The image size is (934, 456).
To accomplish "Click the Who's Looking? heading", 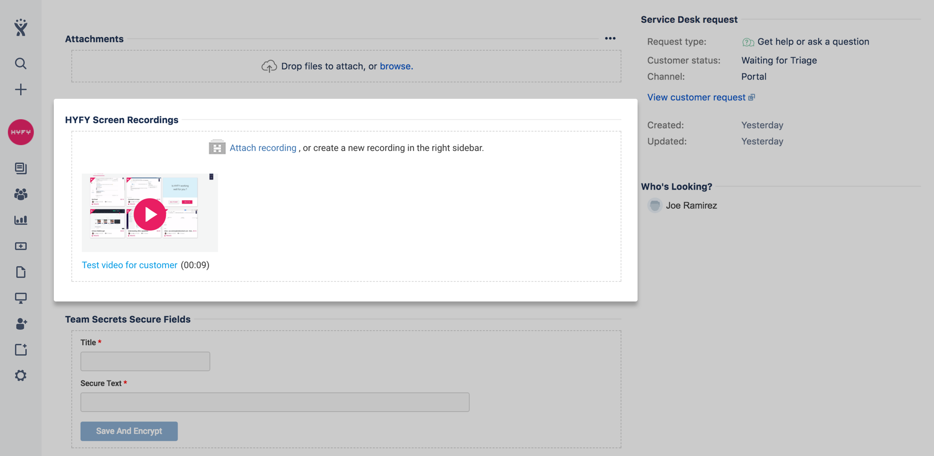I will pos(677,186).
